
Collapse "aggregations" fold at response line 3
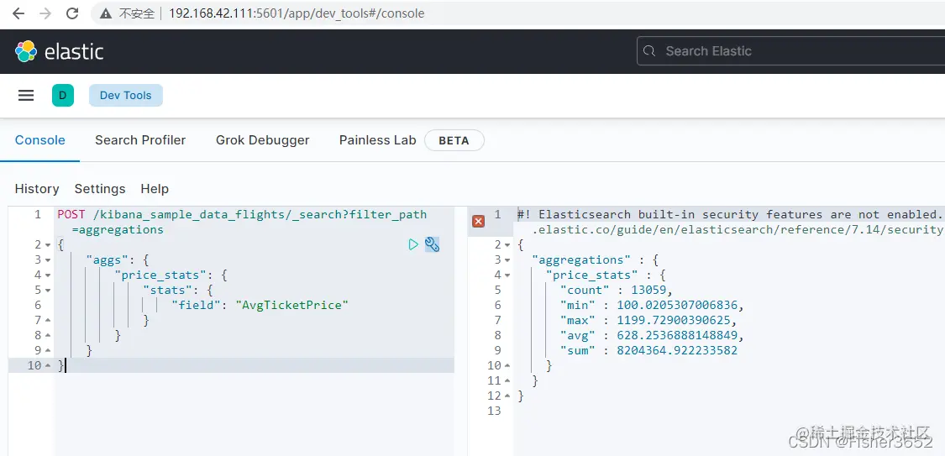click(507, 260)
